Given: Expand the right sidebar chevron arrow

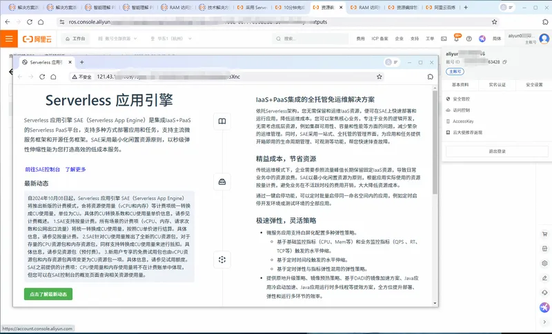Looking at the screenshot, I should pyautogui.click(x=544, y=322).
